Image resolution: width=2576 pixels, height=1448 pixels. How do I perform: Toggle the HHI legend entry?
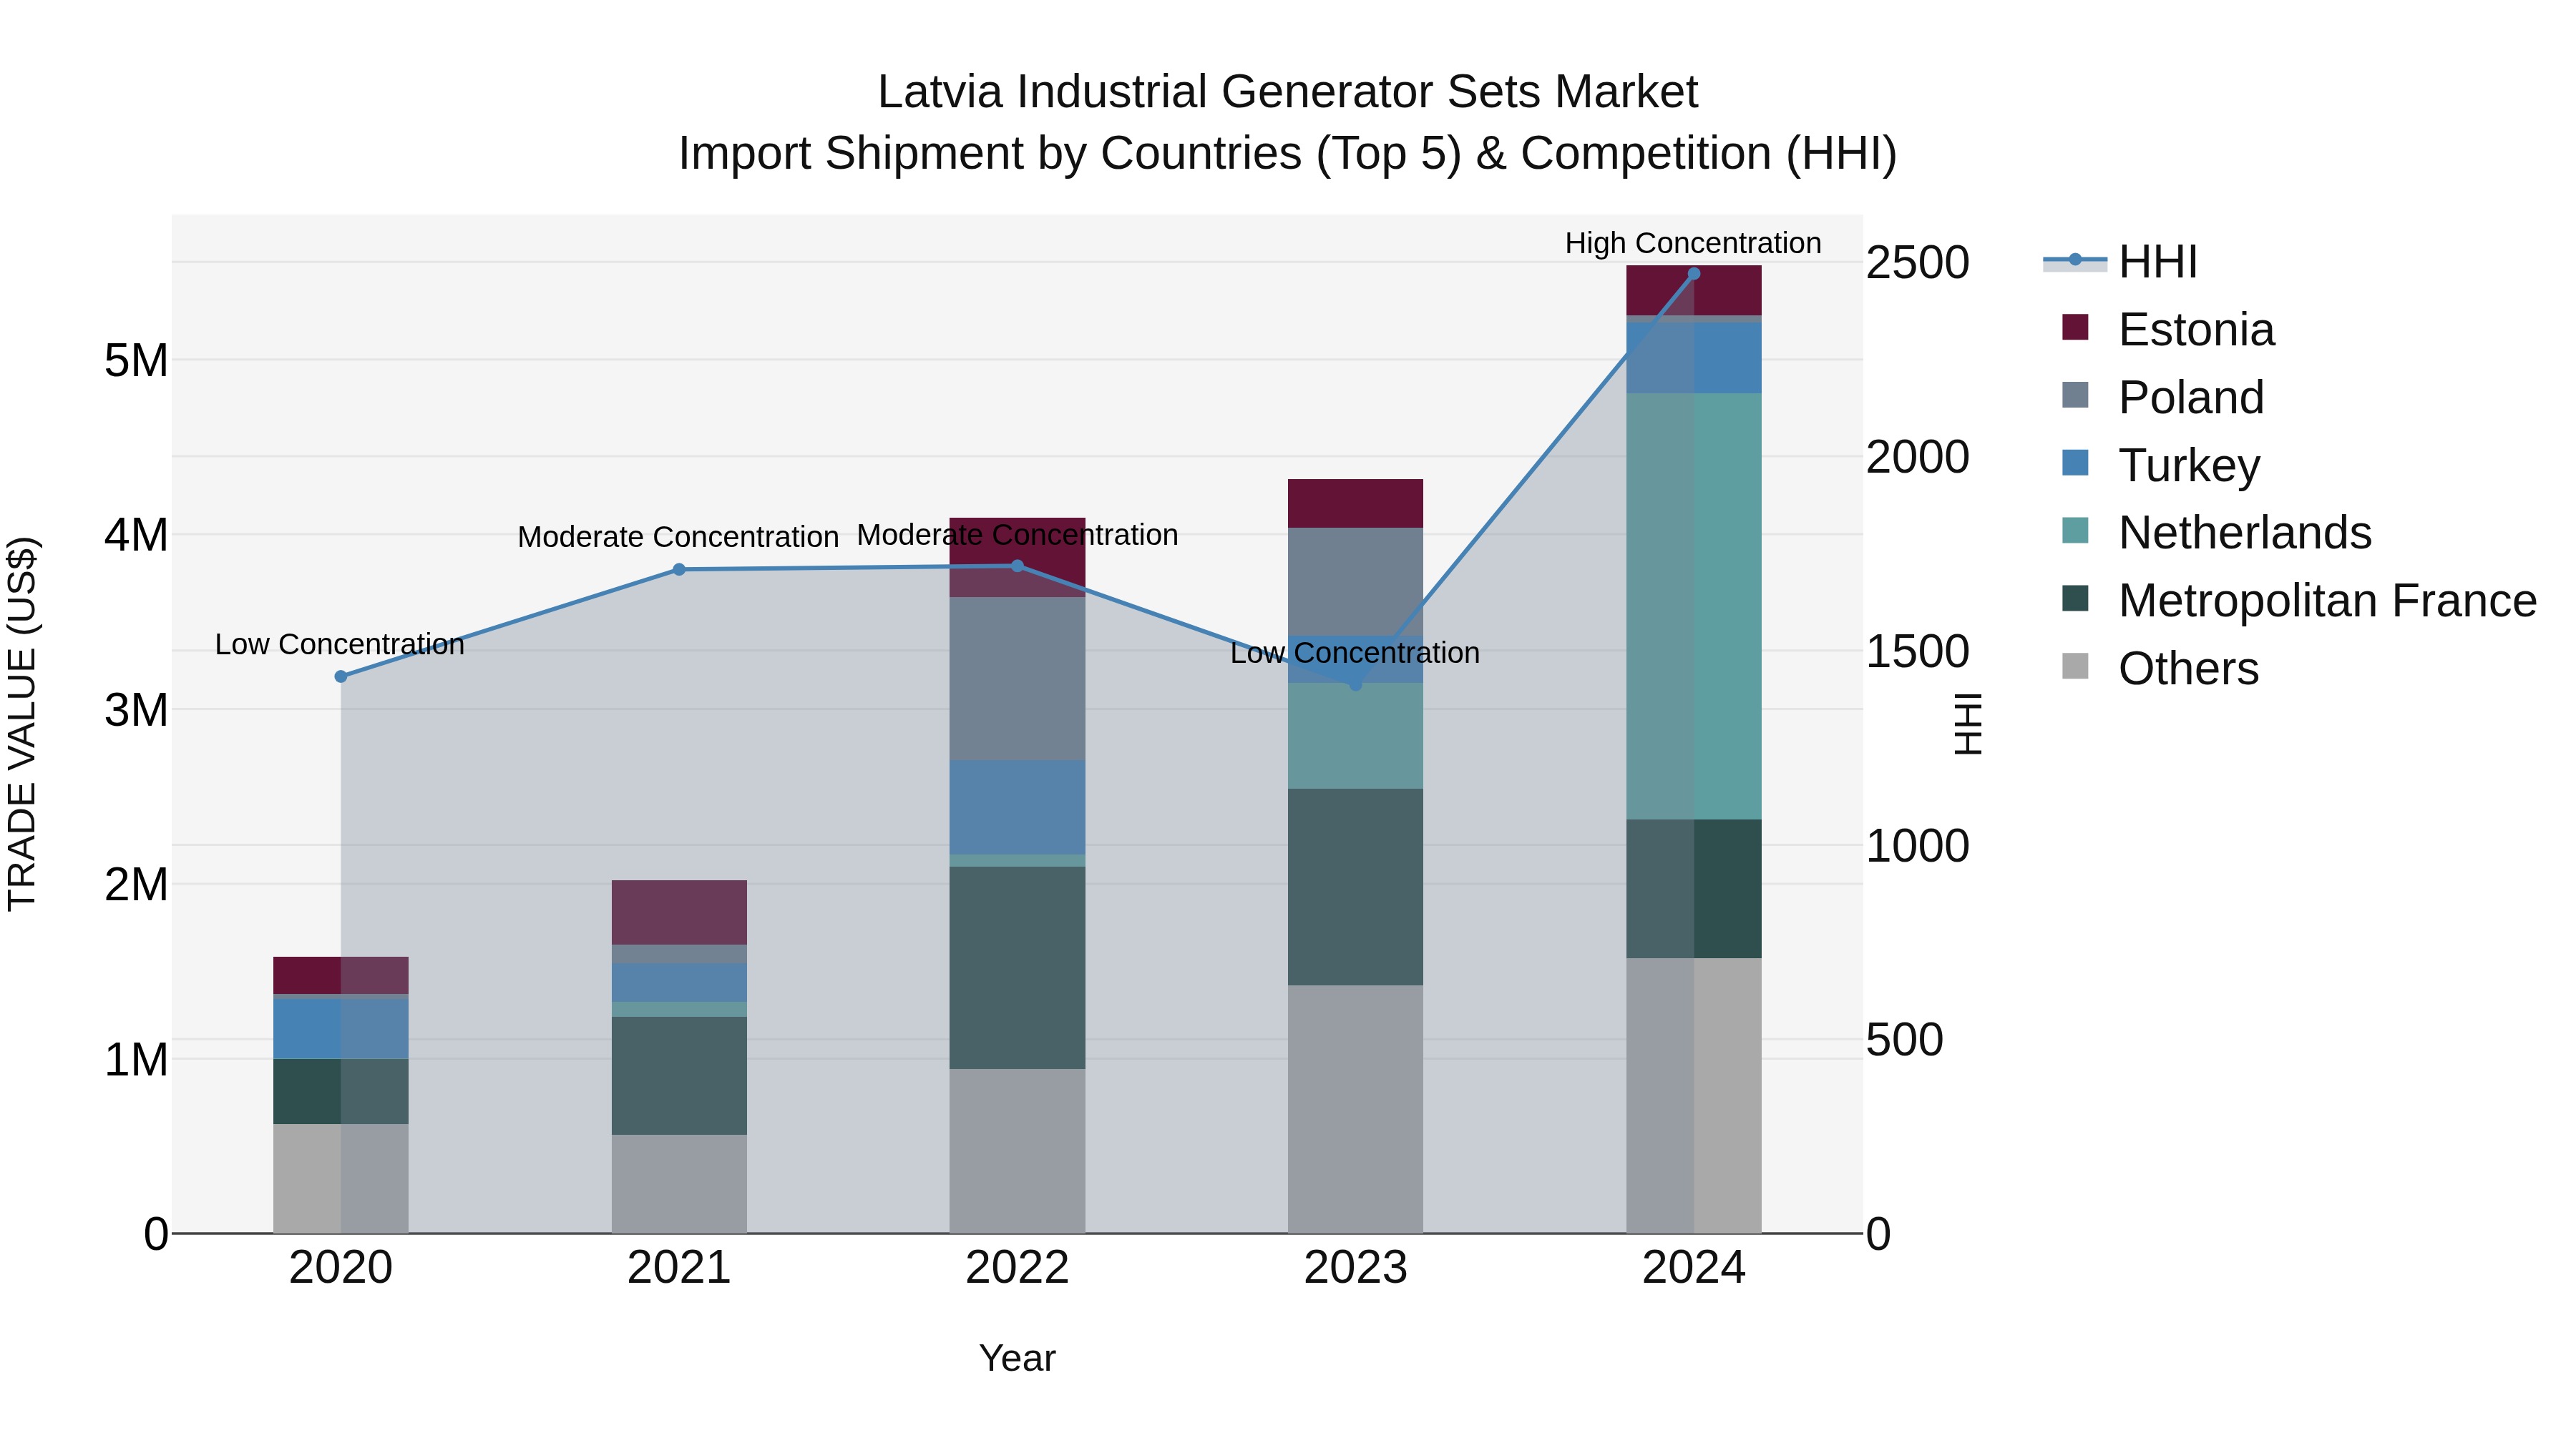(2120, 262)
